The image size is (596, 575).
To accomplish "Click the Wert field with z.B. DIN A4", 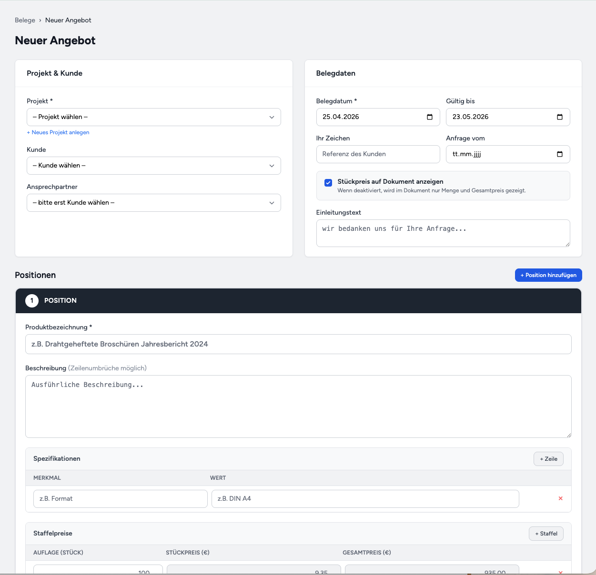I will (365, 499).
